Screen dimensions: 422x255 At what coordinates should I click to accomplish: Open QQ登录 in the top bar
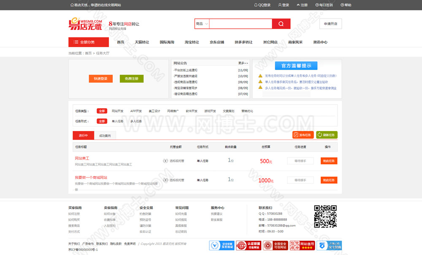262,5
